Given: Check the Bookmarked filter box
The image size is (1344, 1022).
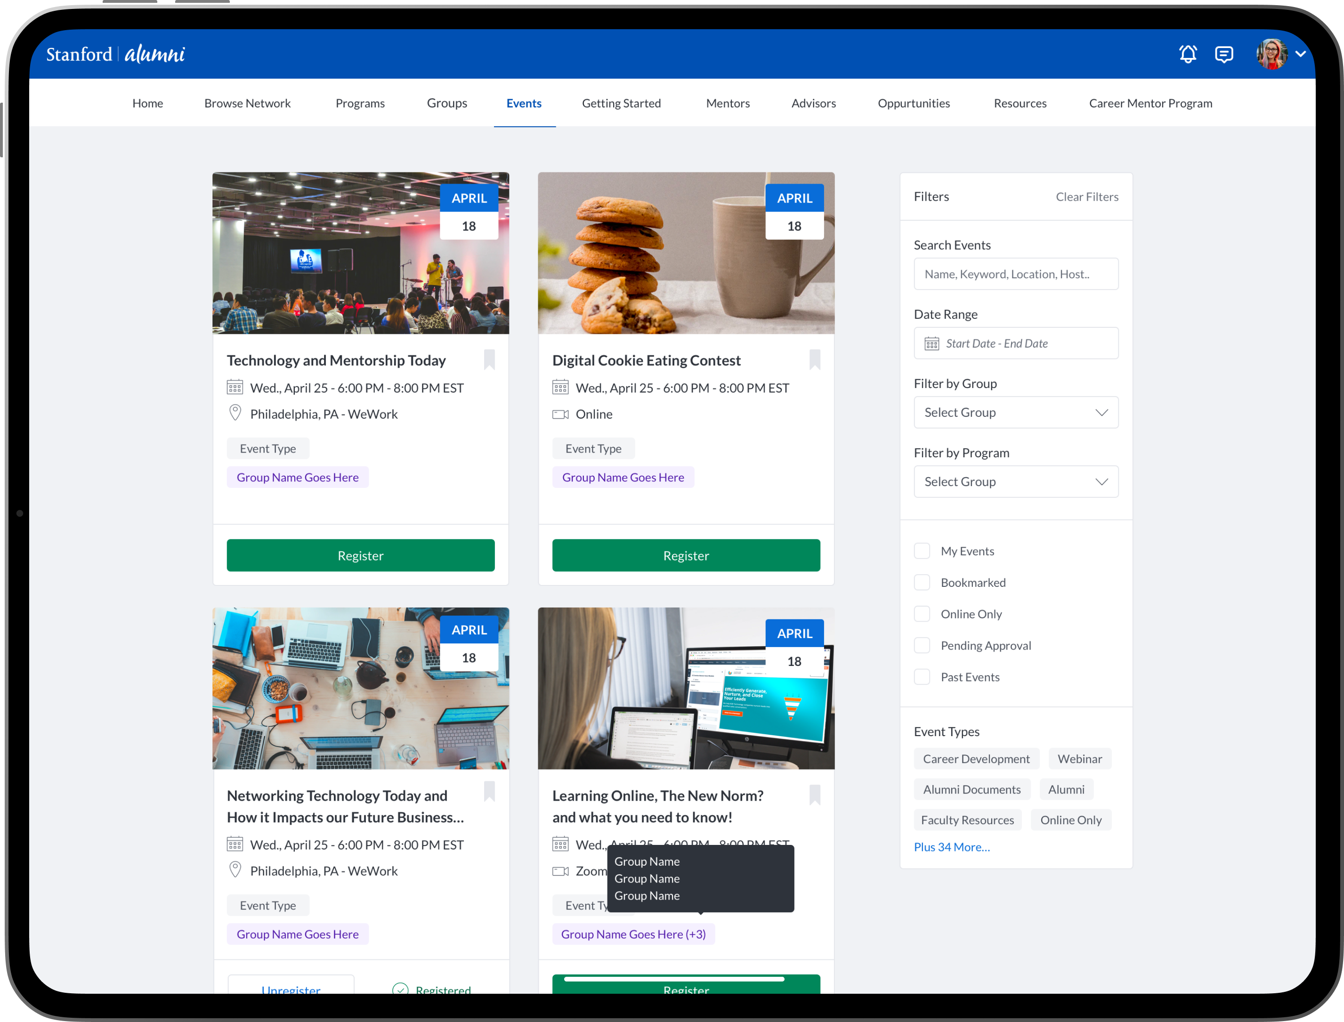Looking at the screenshot, I should pos(922,583).
